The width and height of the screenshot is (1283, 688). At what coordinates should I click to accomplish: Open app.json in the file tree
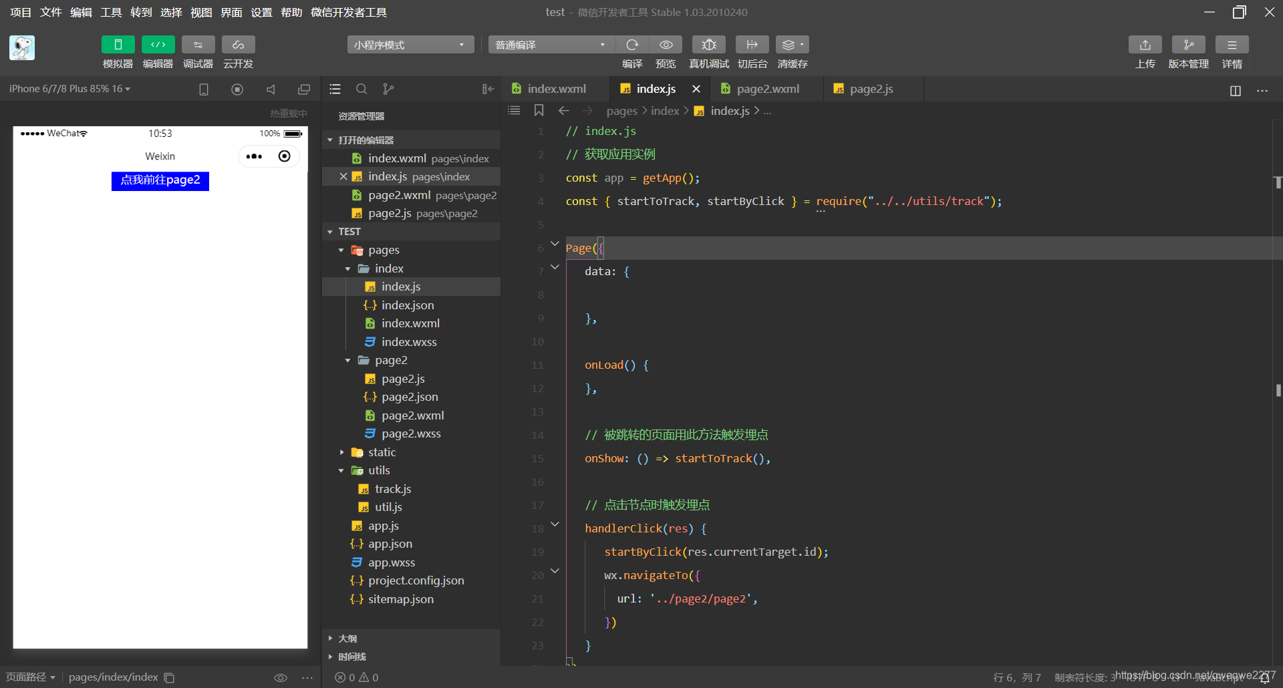tap(411, 544)
